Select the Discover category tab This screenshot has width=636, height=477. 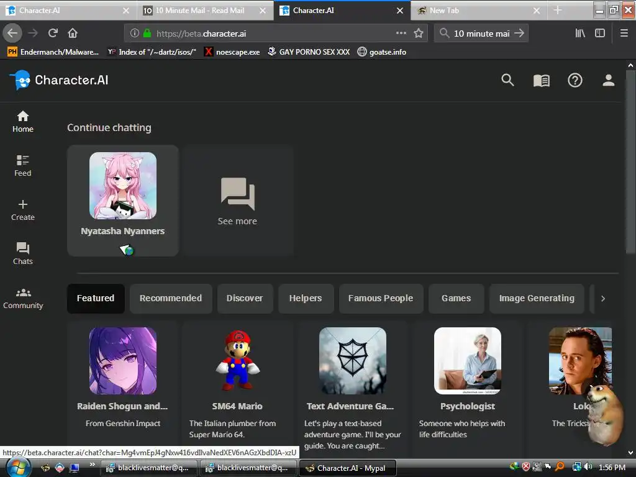tap(245, 299)
